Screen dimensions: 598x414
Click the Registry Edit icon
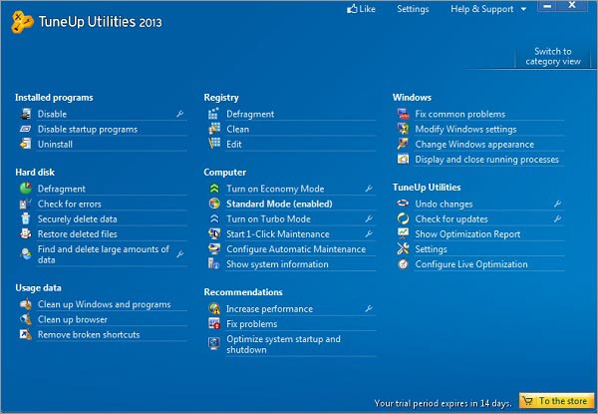pos(214,144)
